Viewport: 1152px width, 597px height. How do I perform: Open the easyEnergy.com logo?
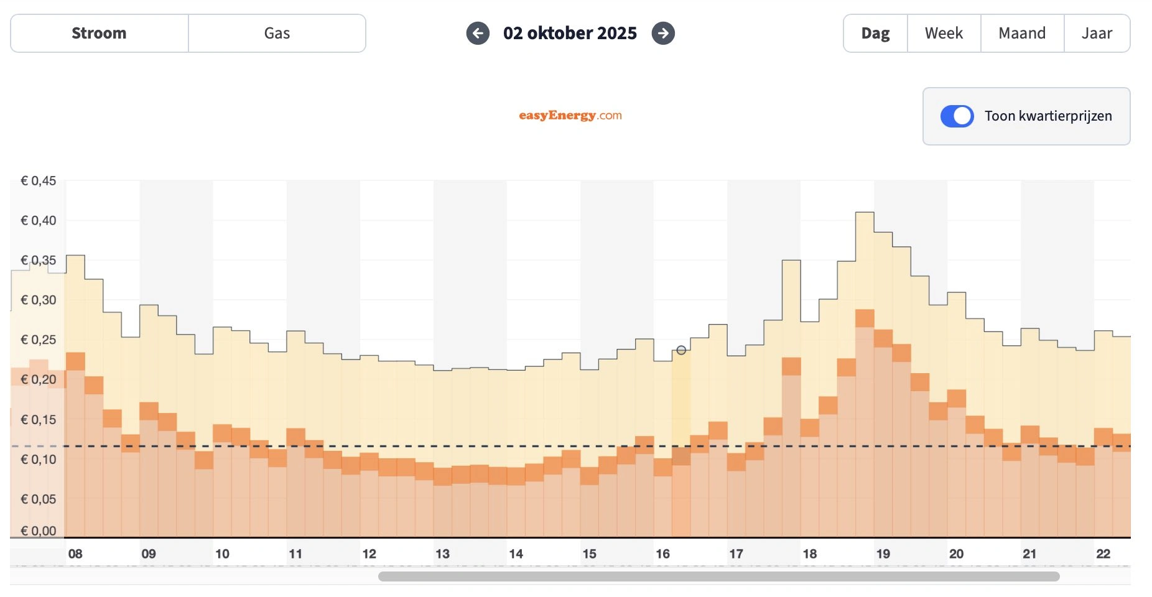pyautogui.click(x=570, y=115)
